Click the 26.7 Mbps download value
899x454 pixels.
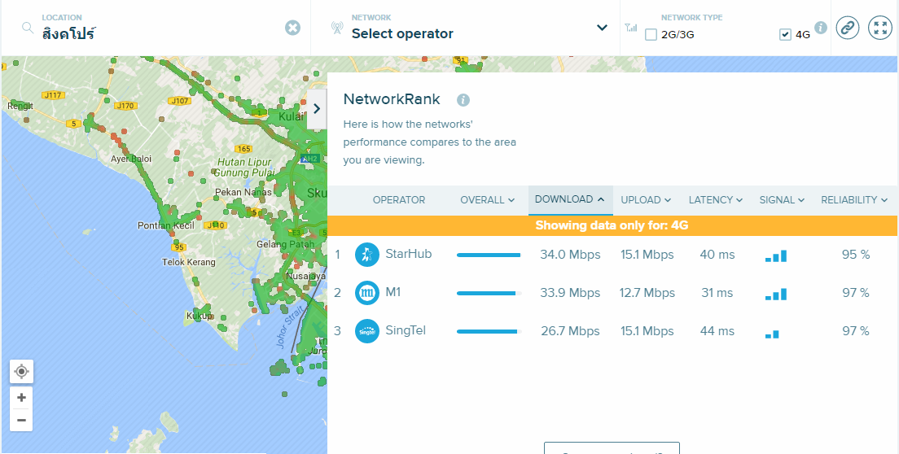pos(571,331)
